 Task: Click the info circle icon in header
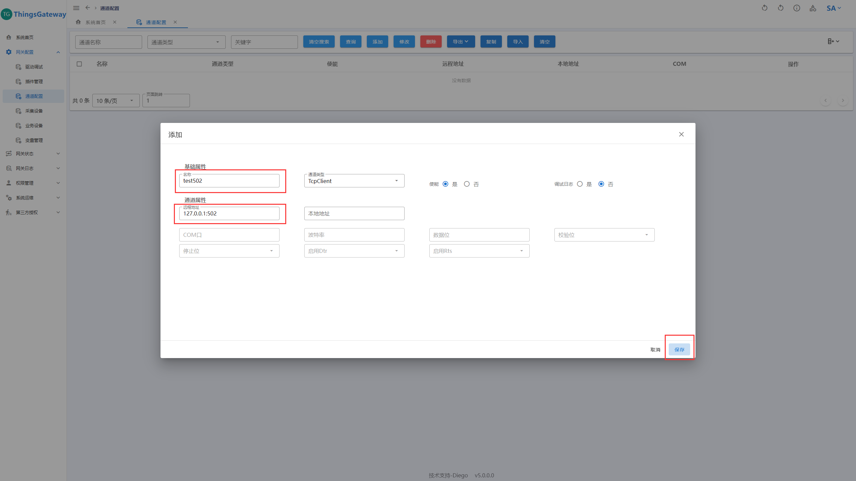797,8
